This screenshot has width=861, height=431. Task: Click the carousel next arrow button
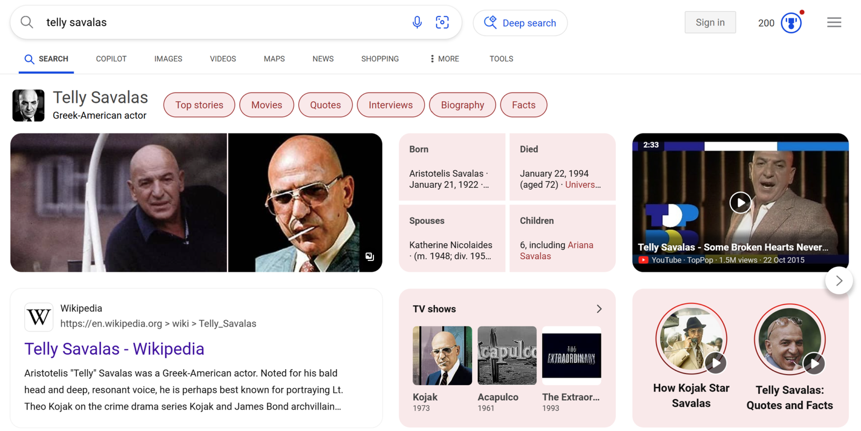[839, 280]
